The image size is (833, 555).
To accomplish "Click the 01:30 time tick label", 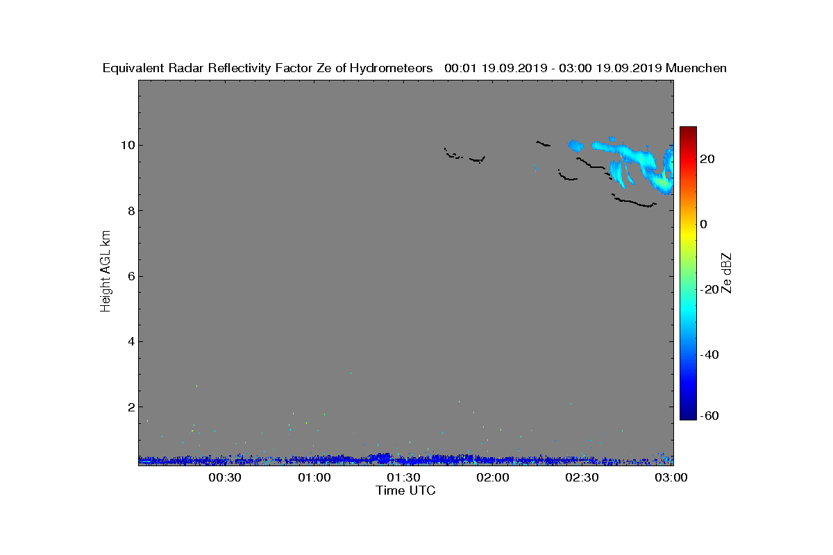I will (x=404, y=477).
